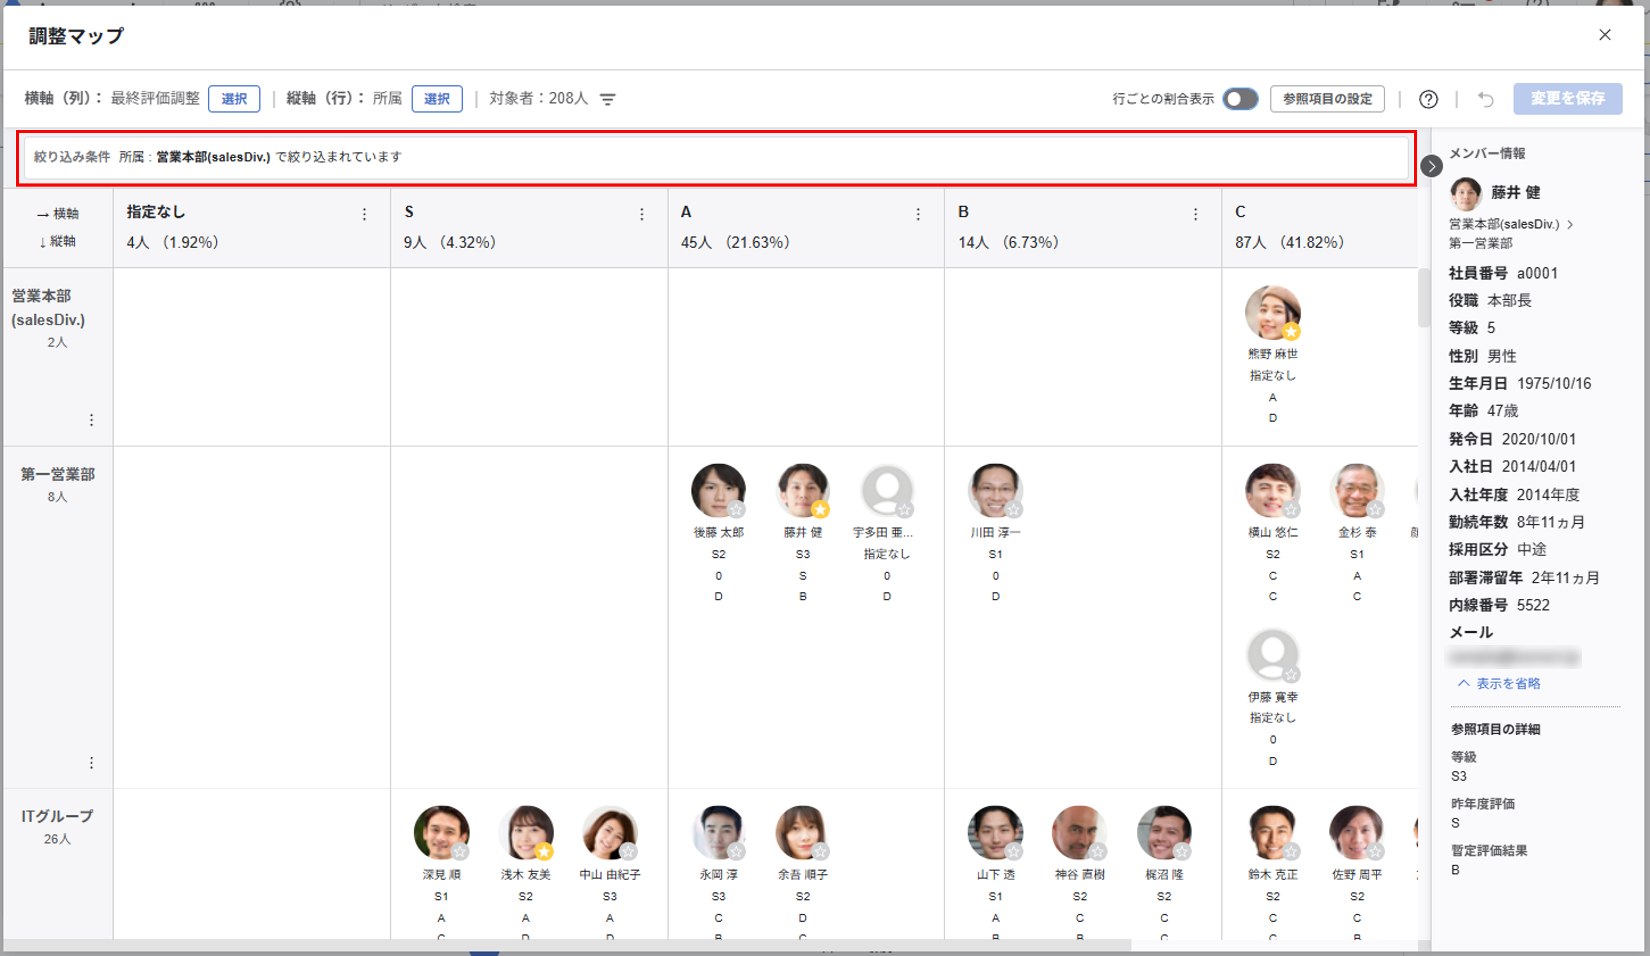Toggle the star badge on 藤井 健 in grid
This screenshot has width=1650, height=956.
tap(820, 509)
